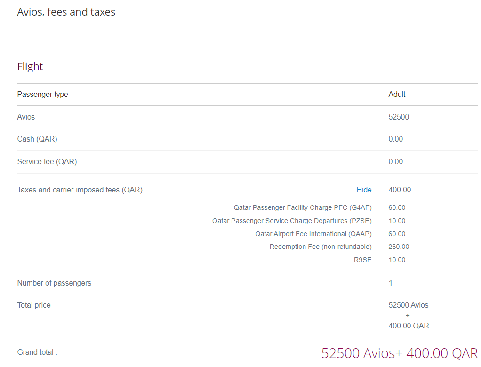The height and width of the screenshot is (367, 481).
Task: Click the Service fee (QAR) label
Action: 47,161
